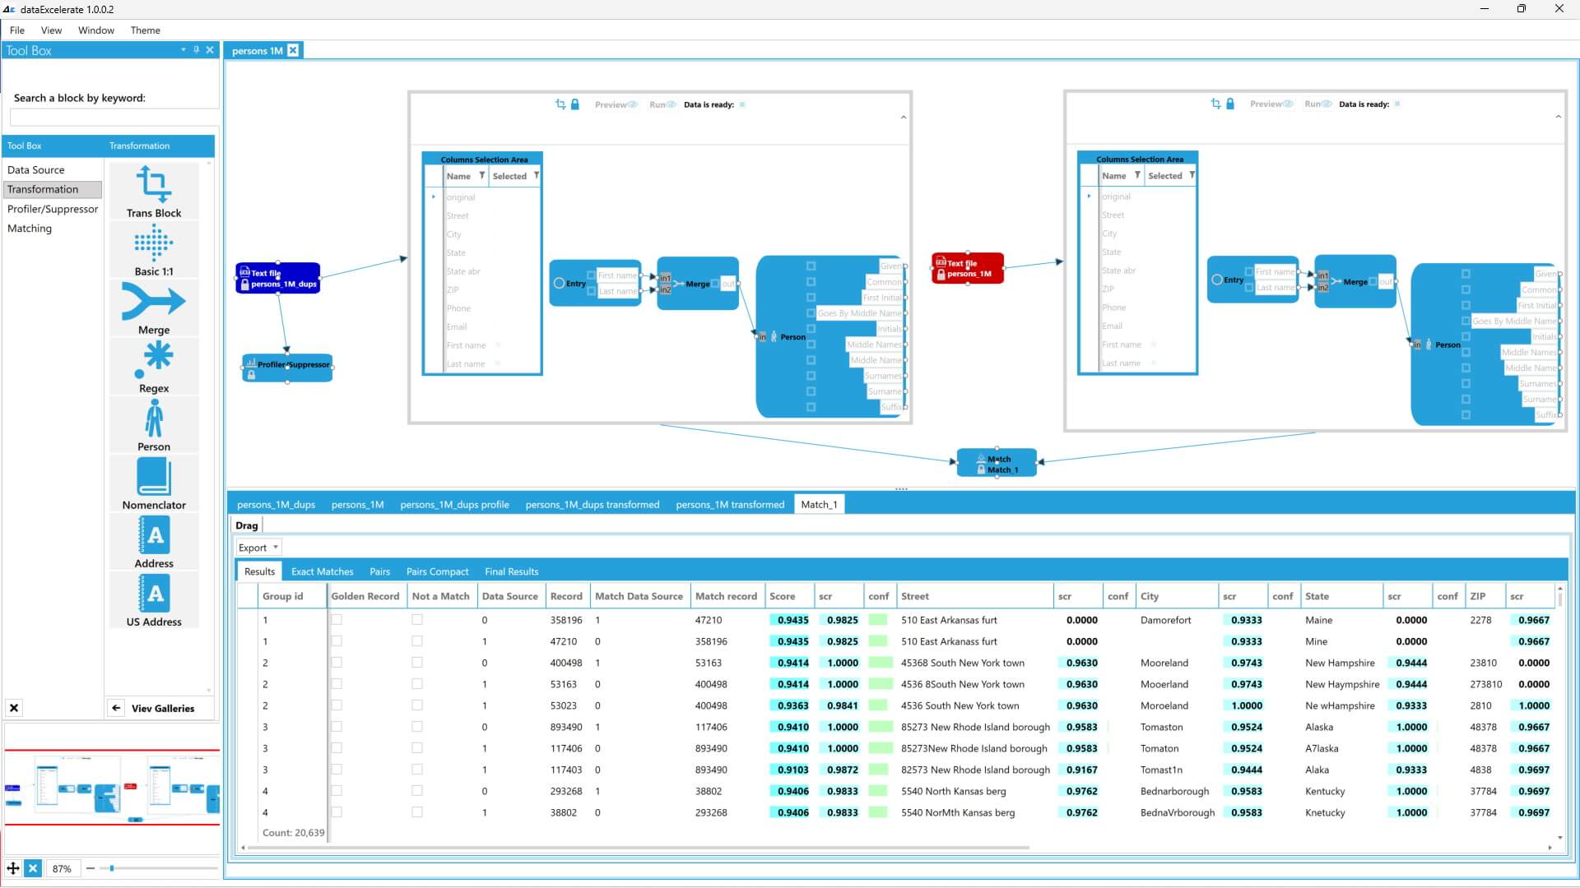This screenshot has height=888, width=1580.
Task: Open the Theme menu
Action: pyautogui.click(x=145, y=30)
